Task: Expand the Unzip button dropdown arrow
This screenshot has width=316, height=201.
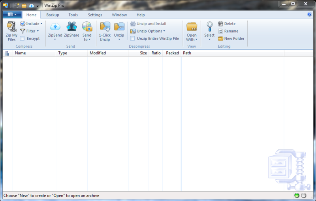Action: tap(119, 39)
